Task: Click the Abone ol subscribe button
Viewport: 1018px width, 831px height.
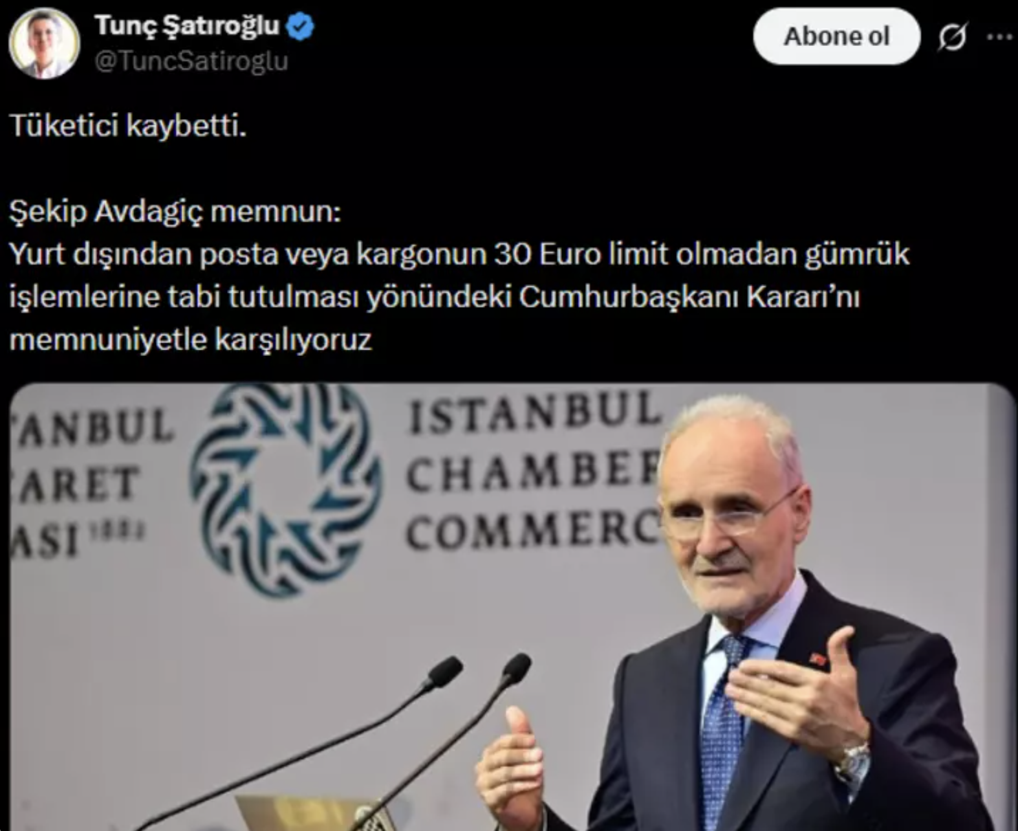Action: click(836, 36)
